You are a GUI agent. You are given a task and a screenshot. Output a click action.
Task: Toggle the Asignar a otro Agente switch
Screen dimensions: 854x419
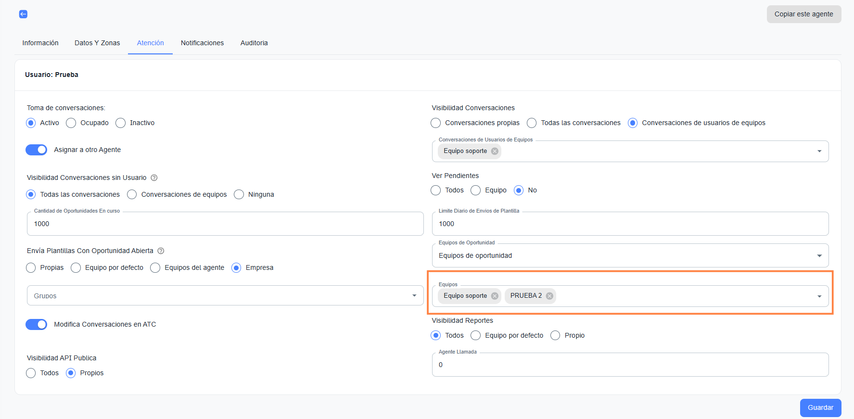tap(37, 150)
